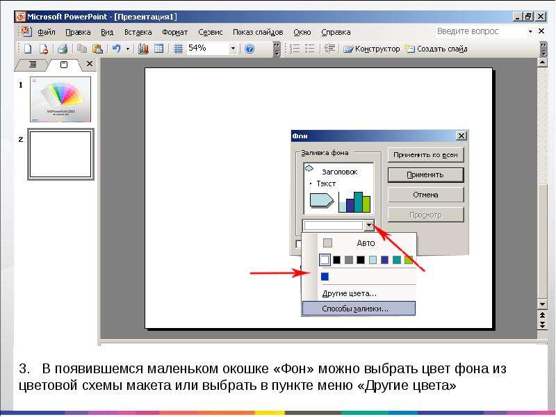556x417 pixels.
Task: Select slide 1 thumbnail with color fan
Action: [60, 99]
